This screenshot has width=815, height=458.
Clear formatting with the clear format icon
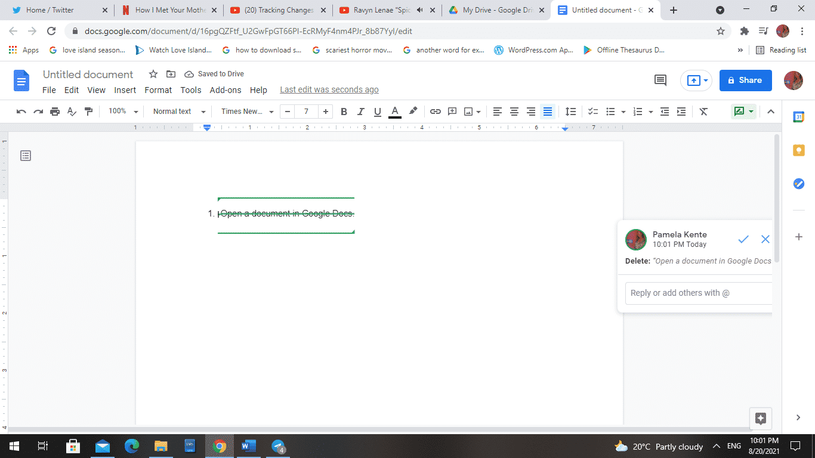pos(703,112)
